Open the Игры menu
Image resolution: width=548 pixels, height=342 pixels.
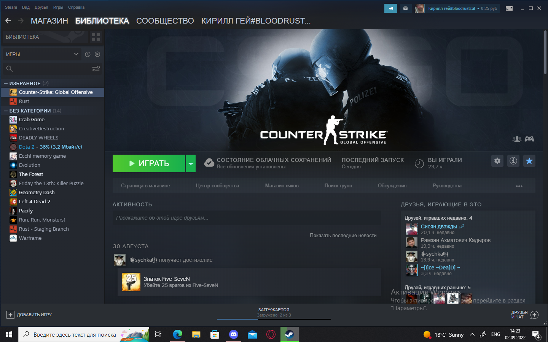[x=58, y=7]
